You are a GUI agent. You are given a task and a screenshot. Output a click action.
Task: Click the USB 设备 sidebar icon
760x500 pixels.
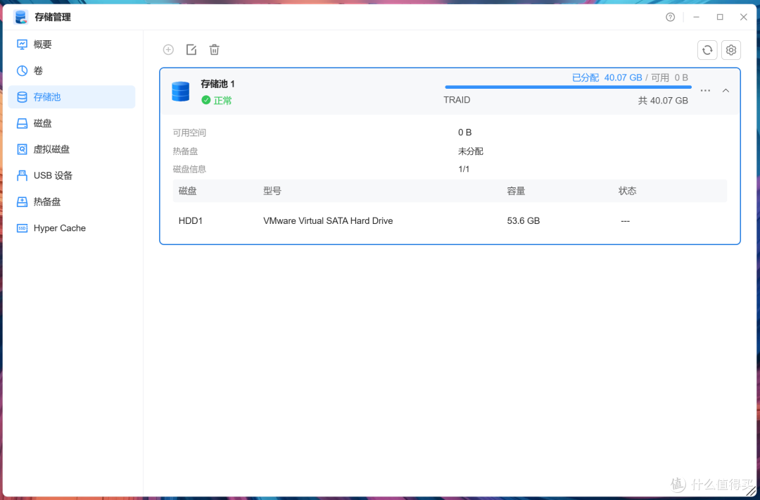pos(23,175)
